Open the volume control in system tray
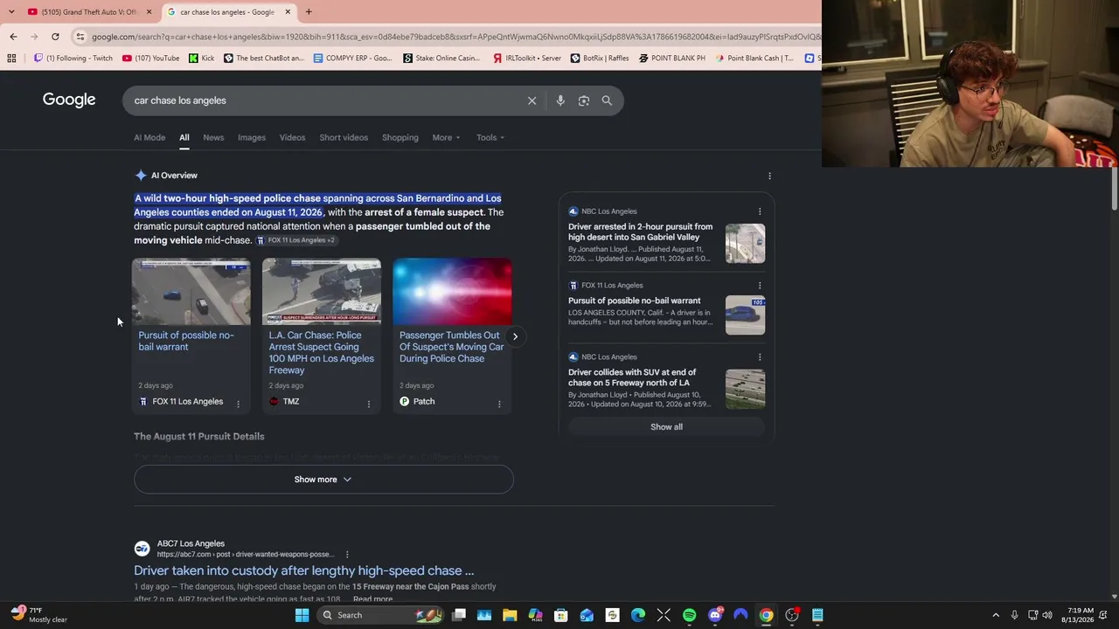The image size is (1119, 629). pos(1047,615)
